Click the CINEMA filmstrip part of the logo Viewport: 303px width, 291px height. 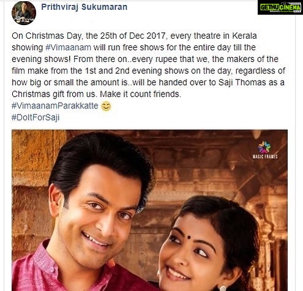pyautogui.click(x=289, y=7)
